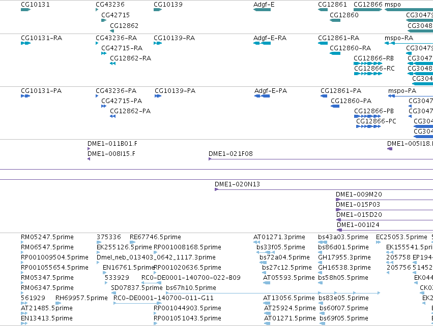Click BAC clone DME1-009M20
The width and height of the screenshot is (433, 326).
[359, 194]
